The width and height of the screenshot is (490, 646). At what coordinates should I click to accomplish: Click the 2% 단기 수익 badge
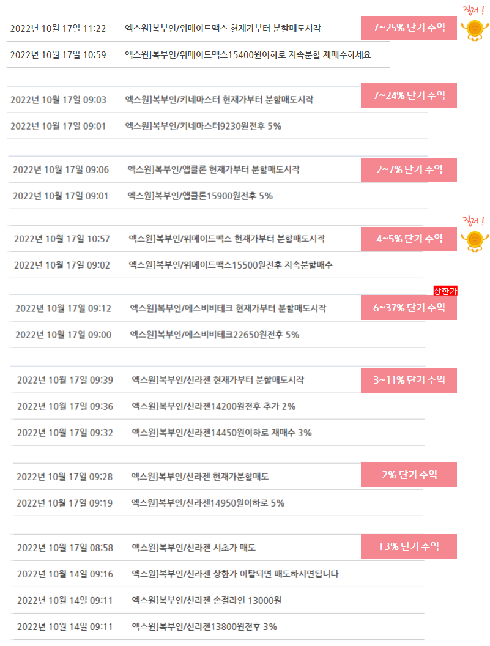click(409, 475)
